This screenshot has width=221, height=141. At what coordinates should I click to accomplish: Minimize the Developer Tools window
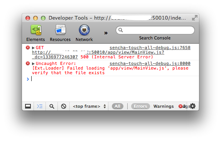tap(35, 18)
